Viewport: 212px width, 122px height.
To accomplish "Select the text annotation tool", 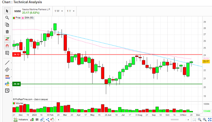I will 7,91.
